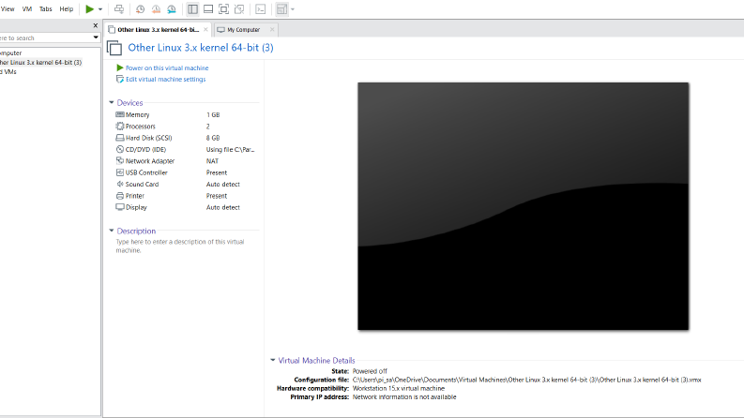This screenshot has height=418, width=744.
Task: Click the stretch guest display icon
Action: 281,9
